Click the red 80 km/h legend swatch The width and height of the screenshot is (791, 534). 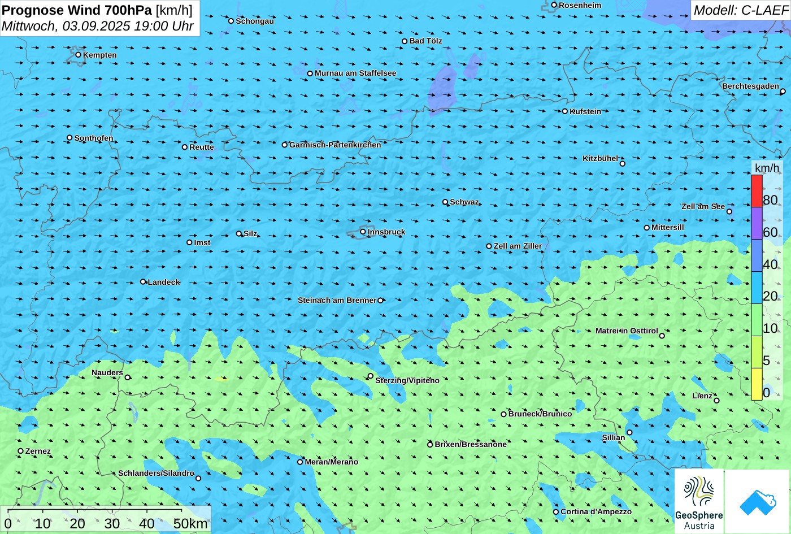[757, 191]
